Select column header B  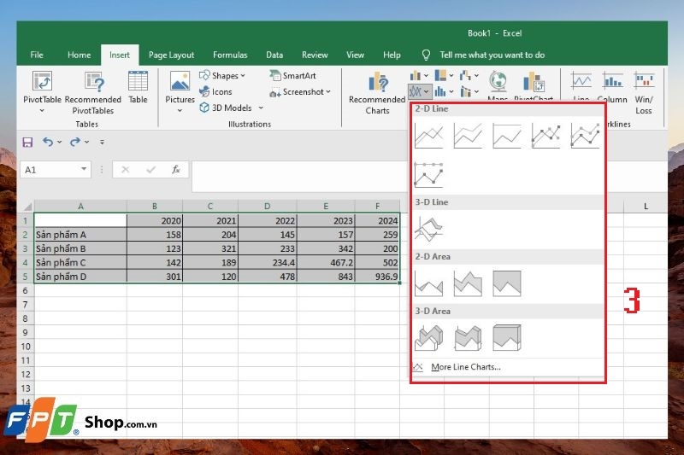click(x=155, y=207)
